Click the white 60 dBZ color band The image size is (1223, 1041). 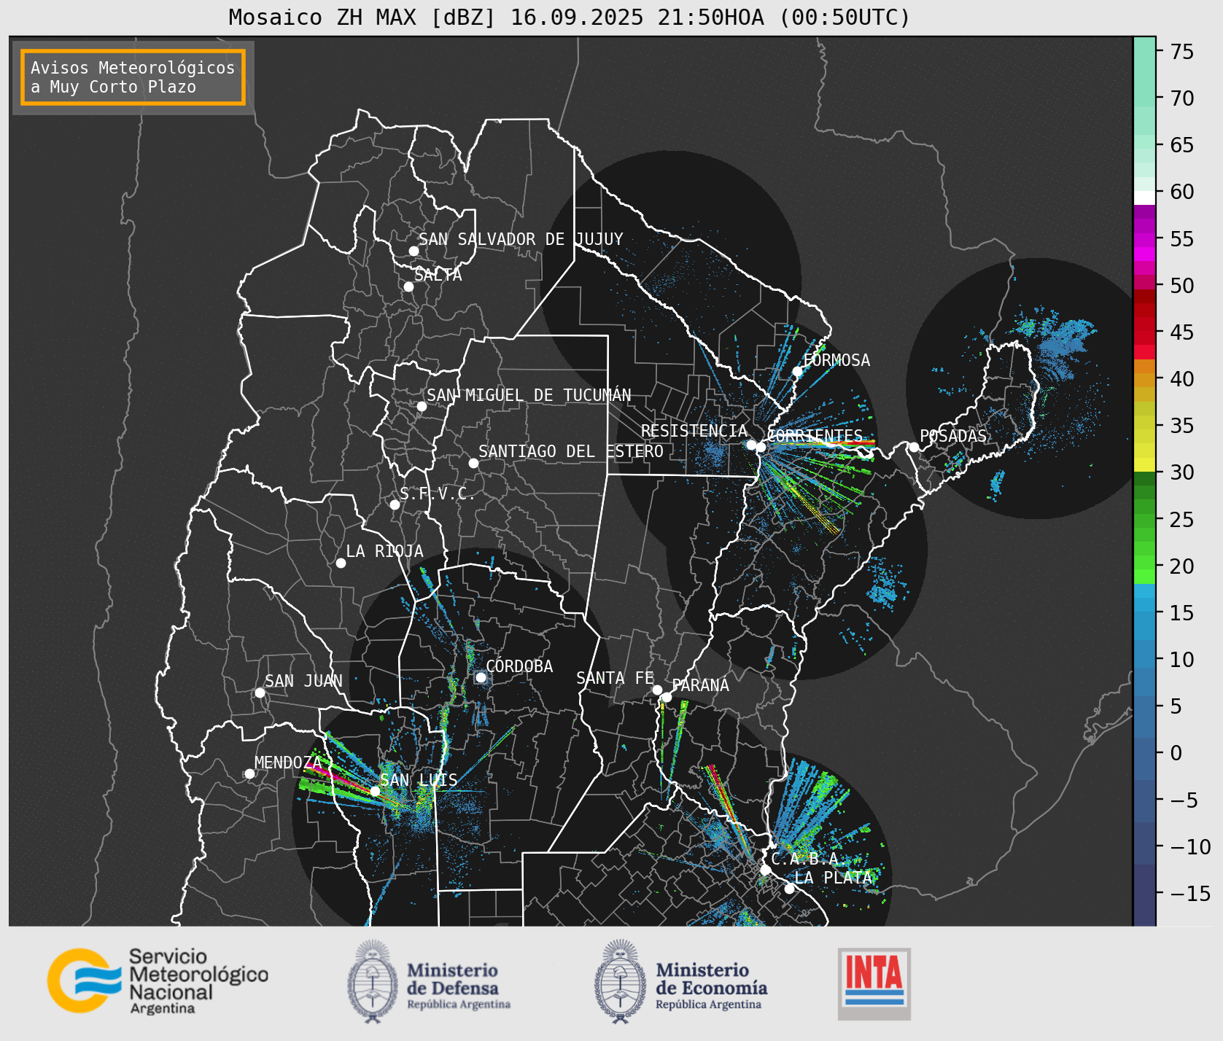1144,198
